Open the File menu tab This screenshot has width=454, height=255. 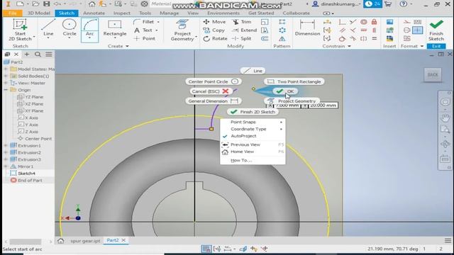(13, 13)
